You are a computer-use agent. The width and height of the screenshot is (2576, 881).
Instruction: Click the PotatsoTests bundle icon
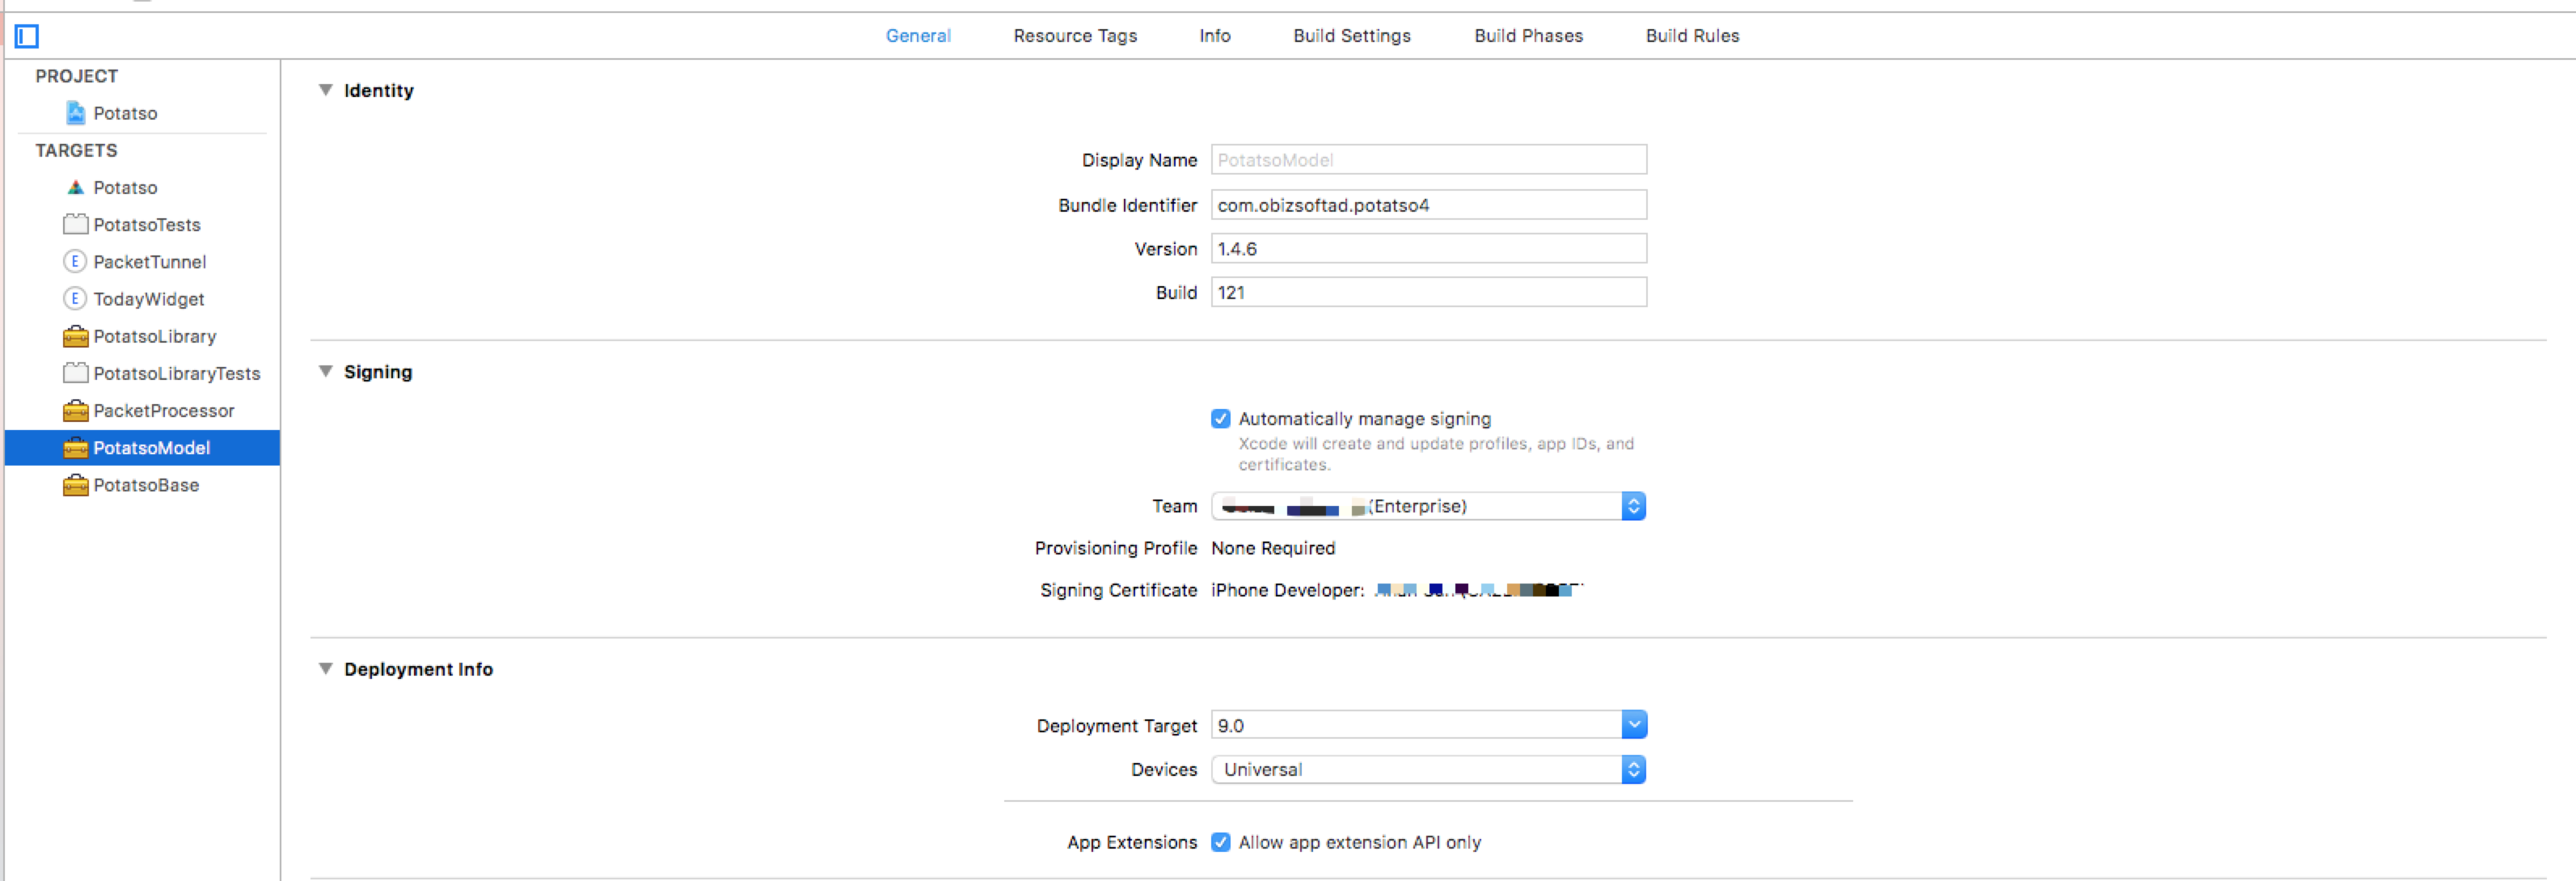(75, 224)
